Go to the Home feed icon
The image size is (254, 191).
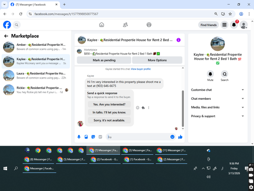click(102, 25)
